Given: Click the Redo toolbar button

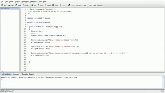Looking at the screenshot, I should 63,5.
